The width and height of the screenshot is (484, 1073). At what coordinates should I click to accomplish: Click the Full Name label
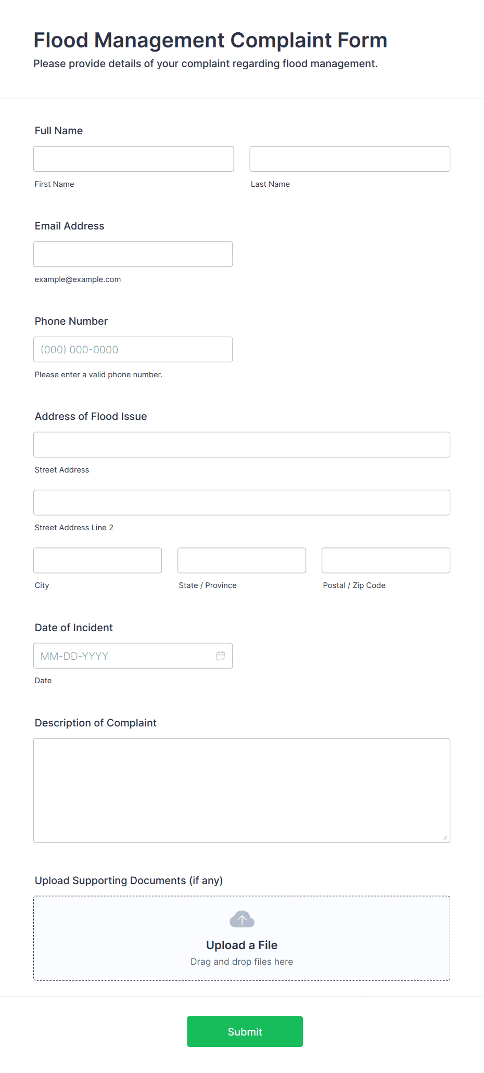(59, 131)
